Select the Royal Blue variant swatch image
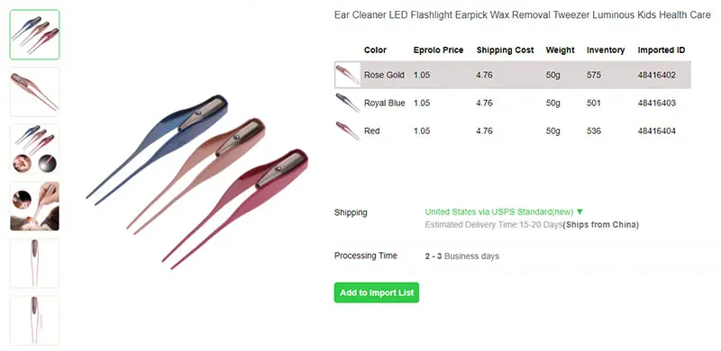This screenshot has width=721, height=351. [348, 103]
